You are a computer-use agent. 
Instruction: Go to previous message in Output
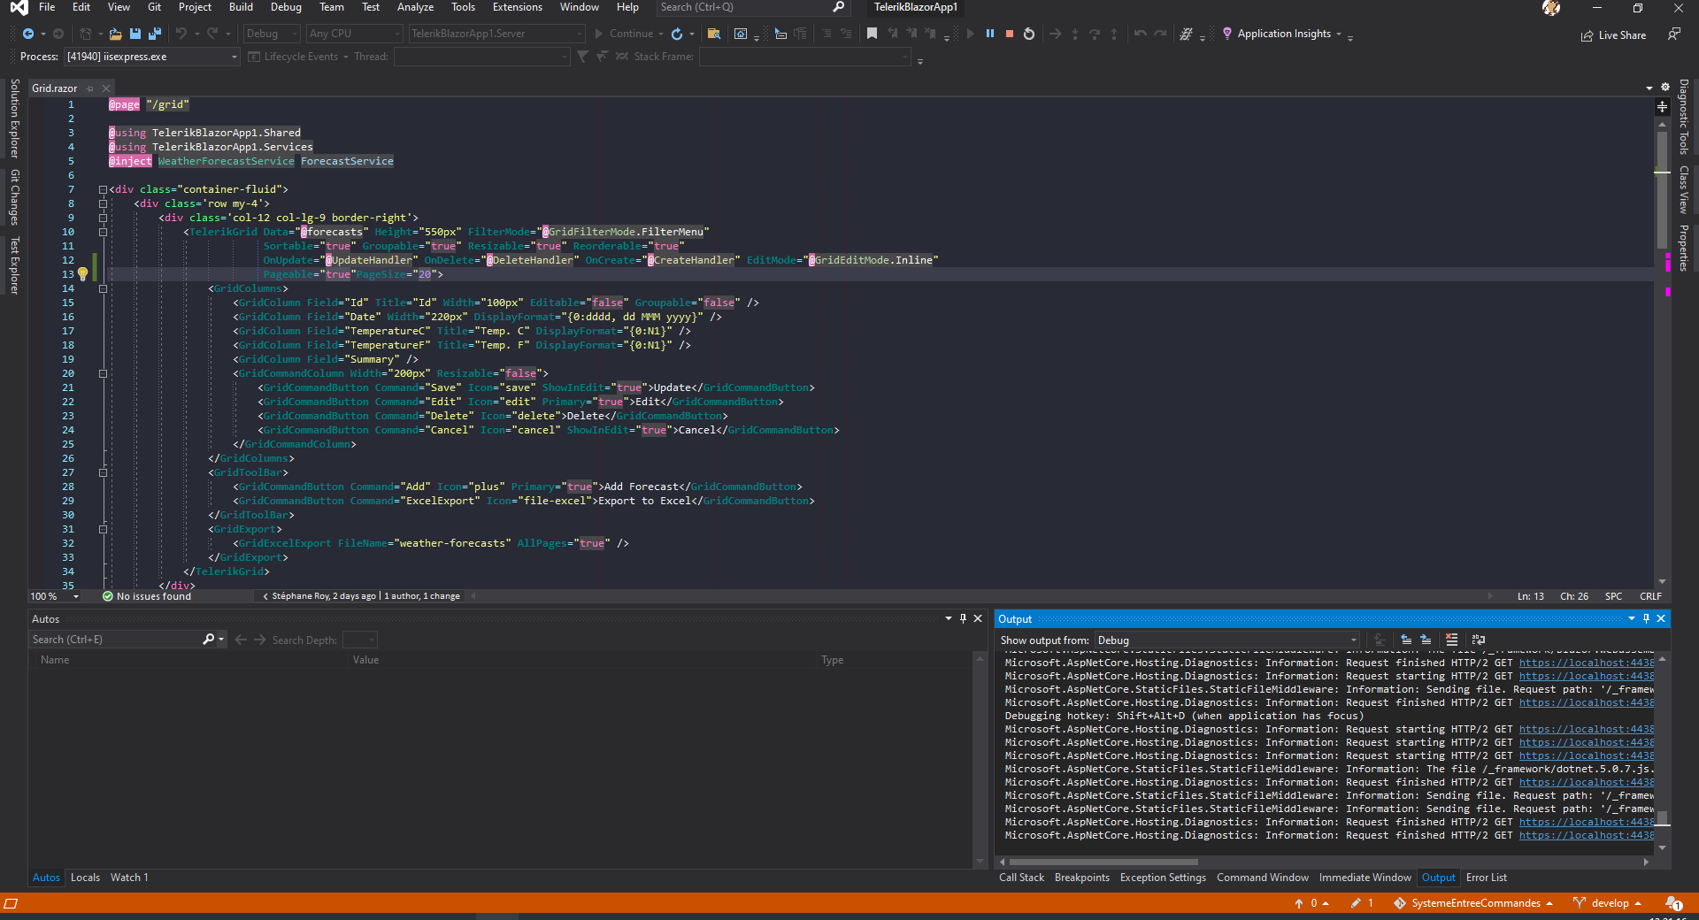[1406, 640]
